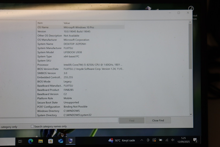Select the C:\WINDOWS\system32 value
The width and height of the screenshot is (220, 147).
coord(78,115)
